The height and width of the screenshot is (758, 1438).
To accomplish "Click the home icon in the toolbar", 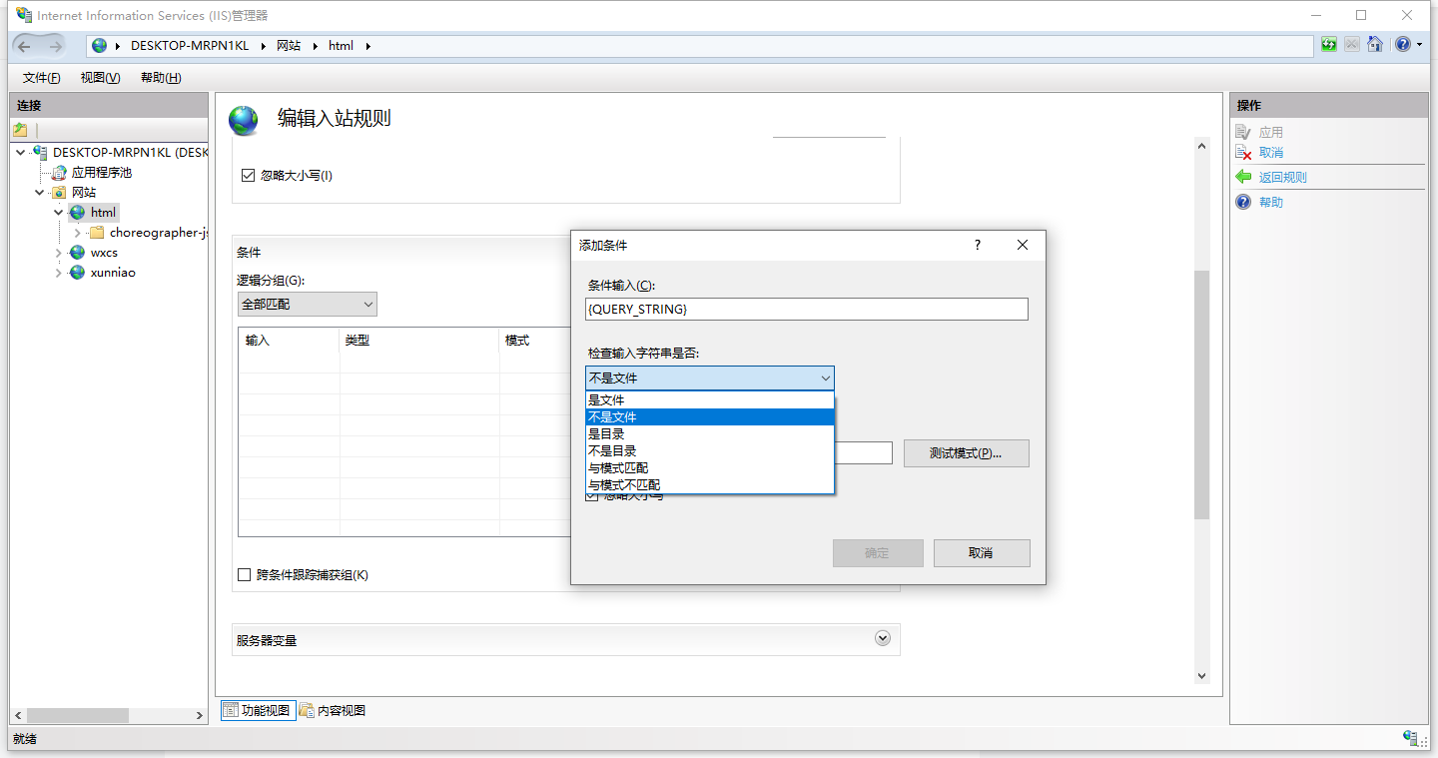I will tap(1376, 44).
